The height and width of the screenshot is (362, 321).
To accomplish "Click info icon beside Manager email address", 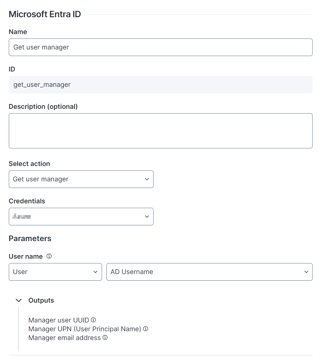I will click(105, 337).
